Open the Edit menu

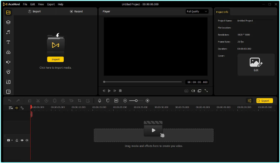pyautogui.click(x=32, y=4)
